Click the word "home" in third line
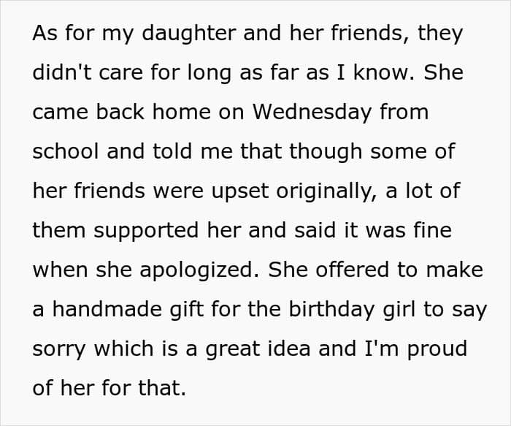This screenshot has width=511, height=426. (x=182, y=112)
